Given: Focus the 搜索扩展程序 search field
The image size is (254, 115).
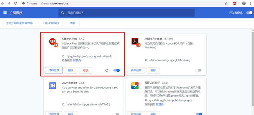Looking at the screenshot, I should click(126, 13).
